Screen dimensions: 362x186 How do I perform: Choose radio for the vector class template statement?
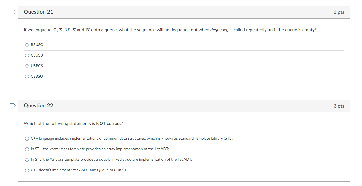tap(27, 149)
